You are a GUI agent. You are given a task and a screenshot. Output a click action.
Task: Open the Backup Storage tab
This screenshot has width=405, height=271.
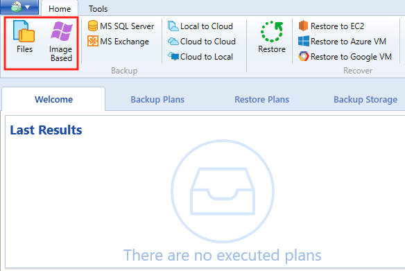pyautogui.click(x=365, y=99)
